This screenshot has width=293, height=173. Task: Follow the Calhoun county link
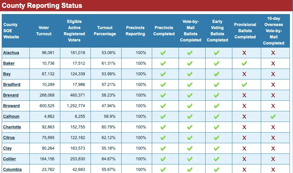11,116
